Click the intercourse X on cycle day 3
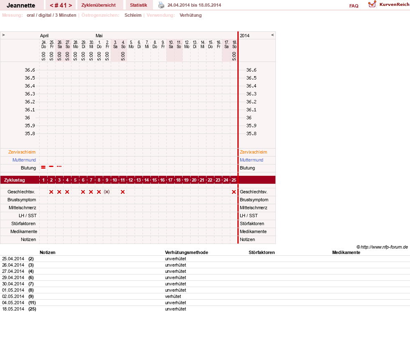 tap(59, 192)
